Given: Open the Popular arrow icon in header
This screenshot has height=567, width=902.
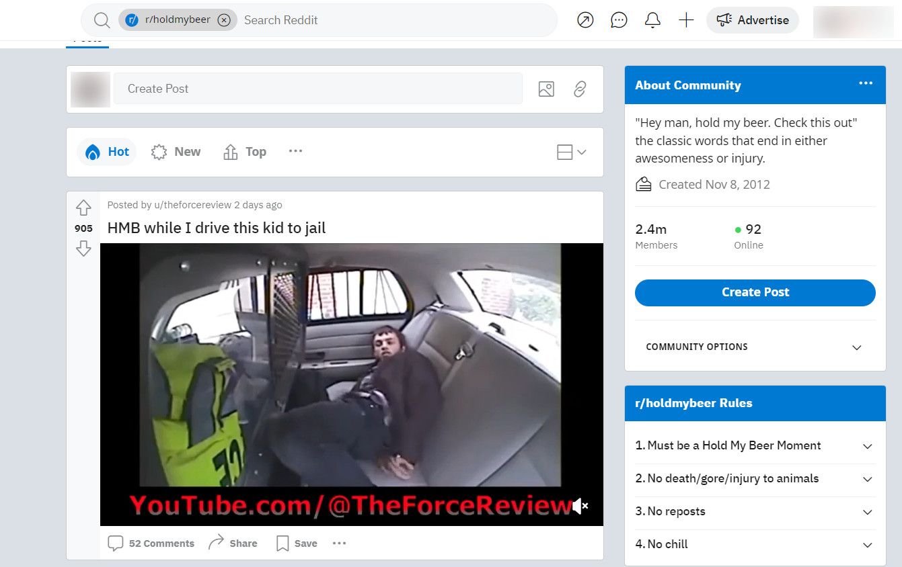Looking at the screenshot, I should [x=585, y=20].
